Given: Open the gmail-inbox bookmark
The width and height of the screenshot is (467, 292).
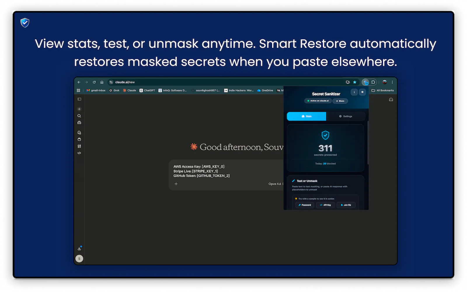Looking at the screenshot, I should click(96, 91).
